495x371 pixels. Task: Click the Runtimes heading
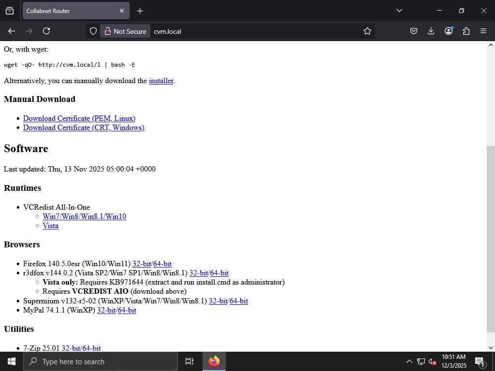click(22, 188)
